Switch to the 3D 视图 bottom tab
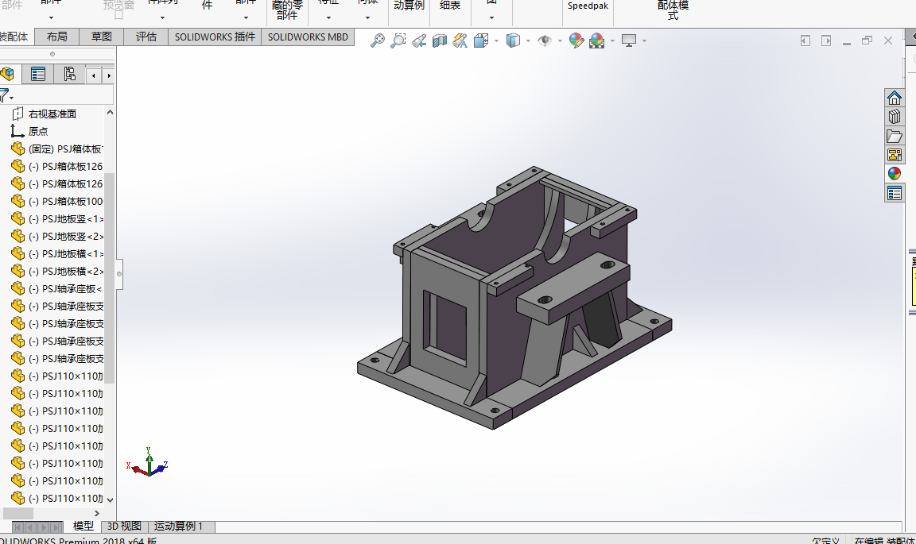The height and width of the screenshot is (544, 916). (124, 527)
